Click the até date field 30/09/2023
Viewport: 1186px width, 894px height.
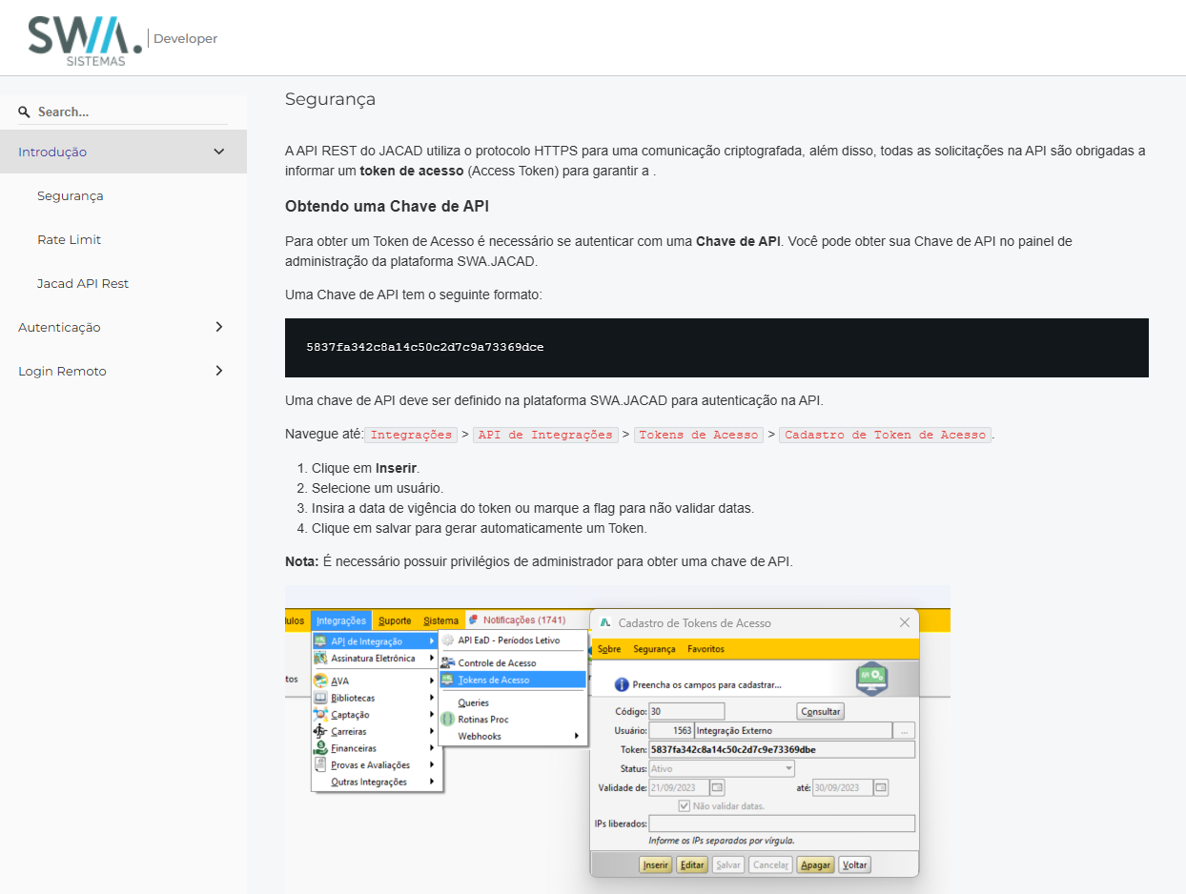pos(843,788)
